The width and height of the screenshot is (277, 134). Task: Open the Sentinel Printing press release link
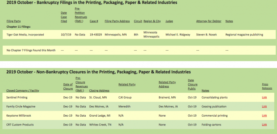[264, 97]
